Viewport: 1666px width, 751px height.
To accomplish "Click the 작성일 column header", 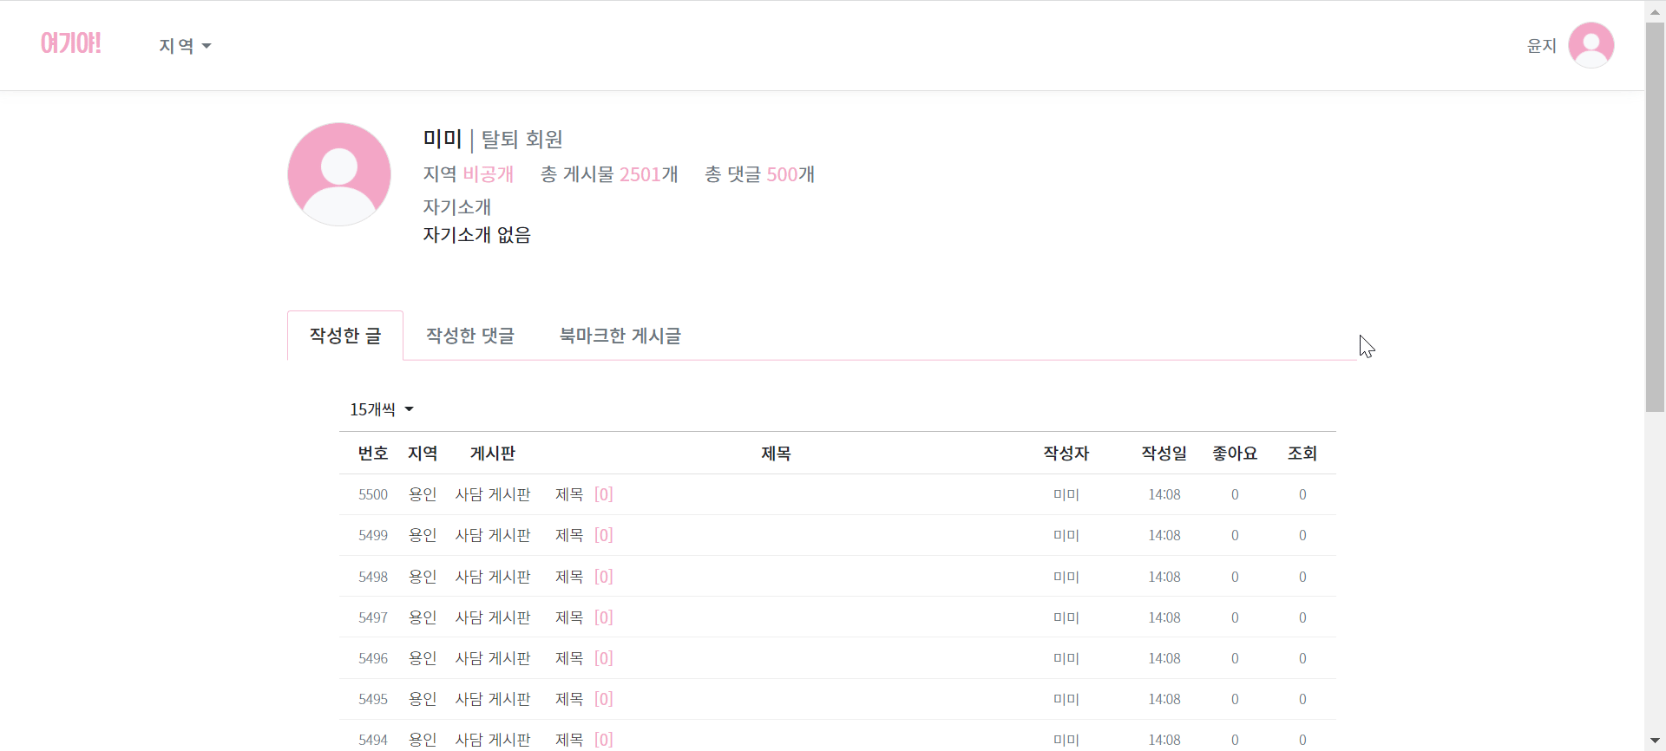I will [x=1164, y=453].
